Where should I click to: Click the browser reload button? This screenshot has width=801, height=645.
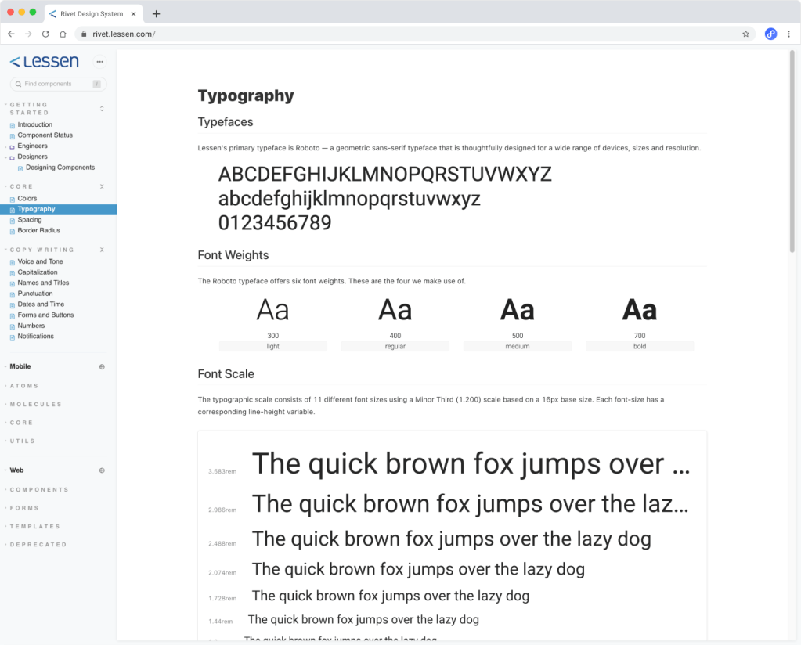pos(45,34)
